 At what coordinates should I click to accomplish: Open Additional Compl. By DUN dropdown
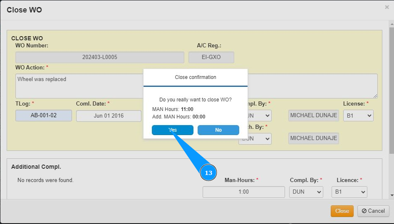click(306, 192)
